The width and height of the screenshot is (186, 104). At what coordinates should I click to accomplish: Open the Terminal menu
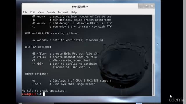(x=63, y=12)
